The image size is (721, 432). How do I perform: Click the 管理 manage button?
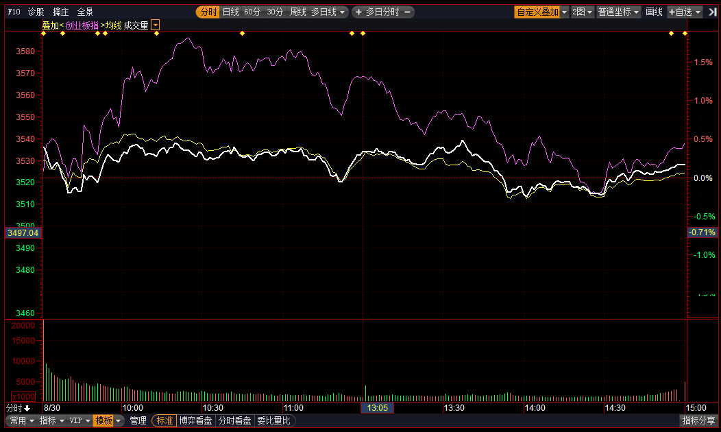(138, 421)
